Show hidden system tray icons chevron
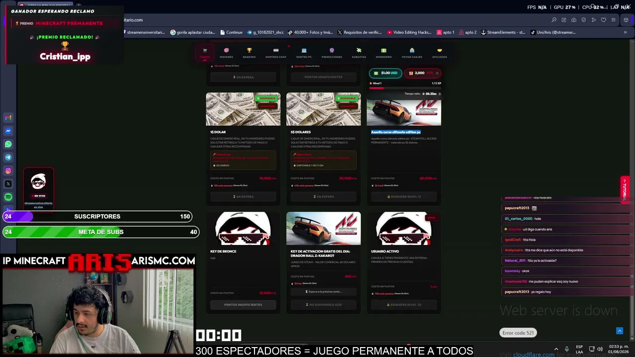The image size is (635, 357). click(x=556, y=349)
